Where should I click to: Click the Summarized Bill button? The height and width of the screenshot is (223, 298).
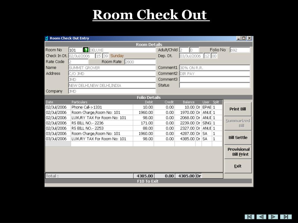pyautogui.click(x=238, y=123)
